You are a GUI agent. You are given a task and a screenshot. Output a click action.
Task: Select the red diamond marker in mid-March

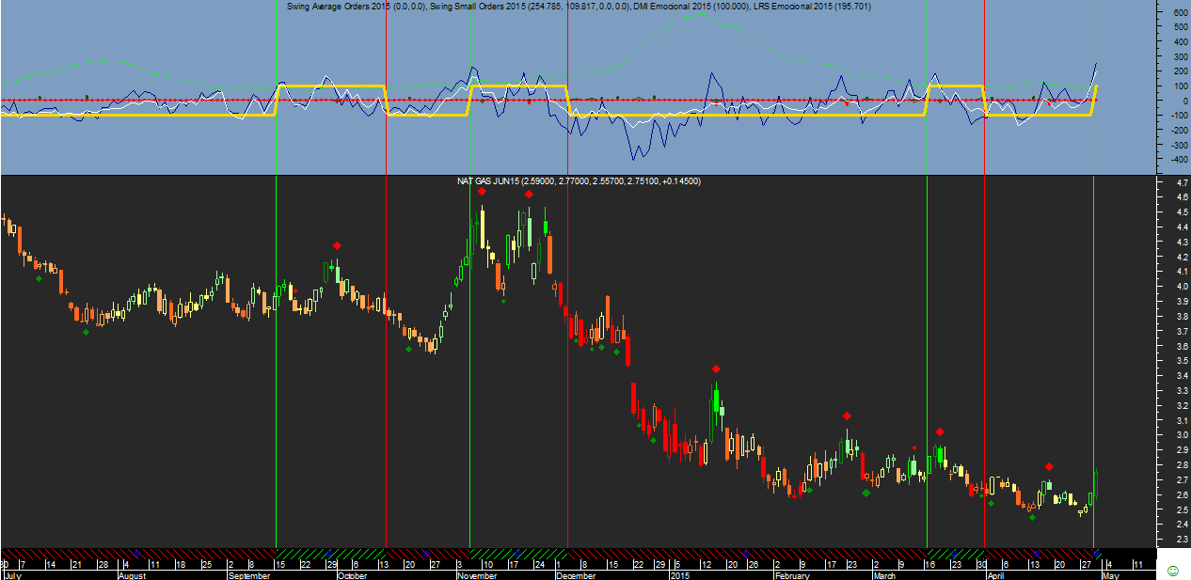[x=940, y=431]
